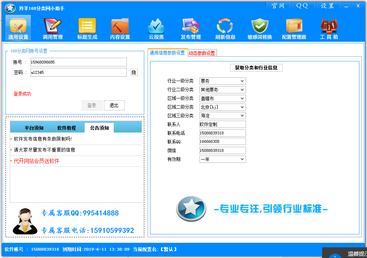Open the 发布管理 toolbar icon
Viewport: 367px width, 258px height.
click(190, 29)
